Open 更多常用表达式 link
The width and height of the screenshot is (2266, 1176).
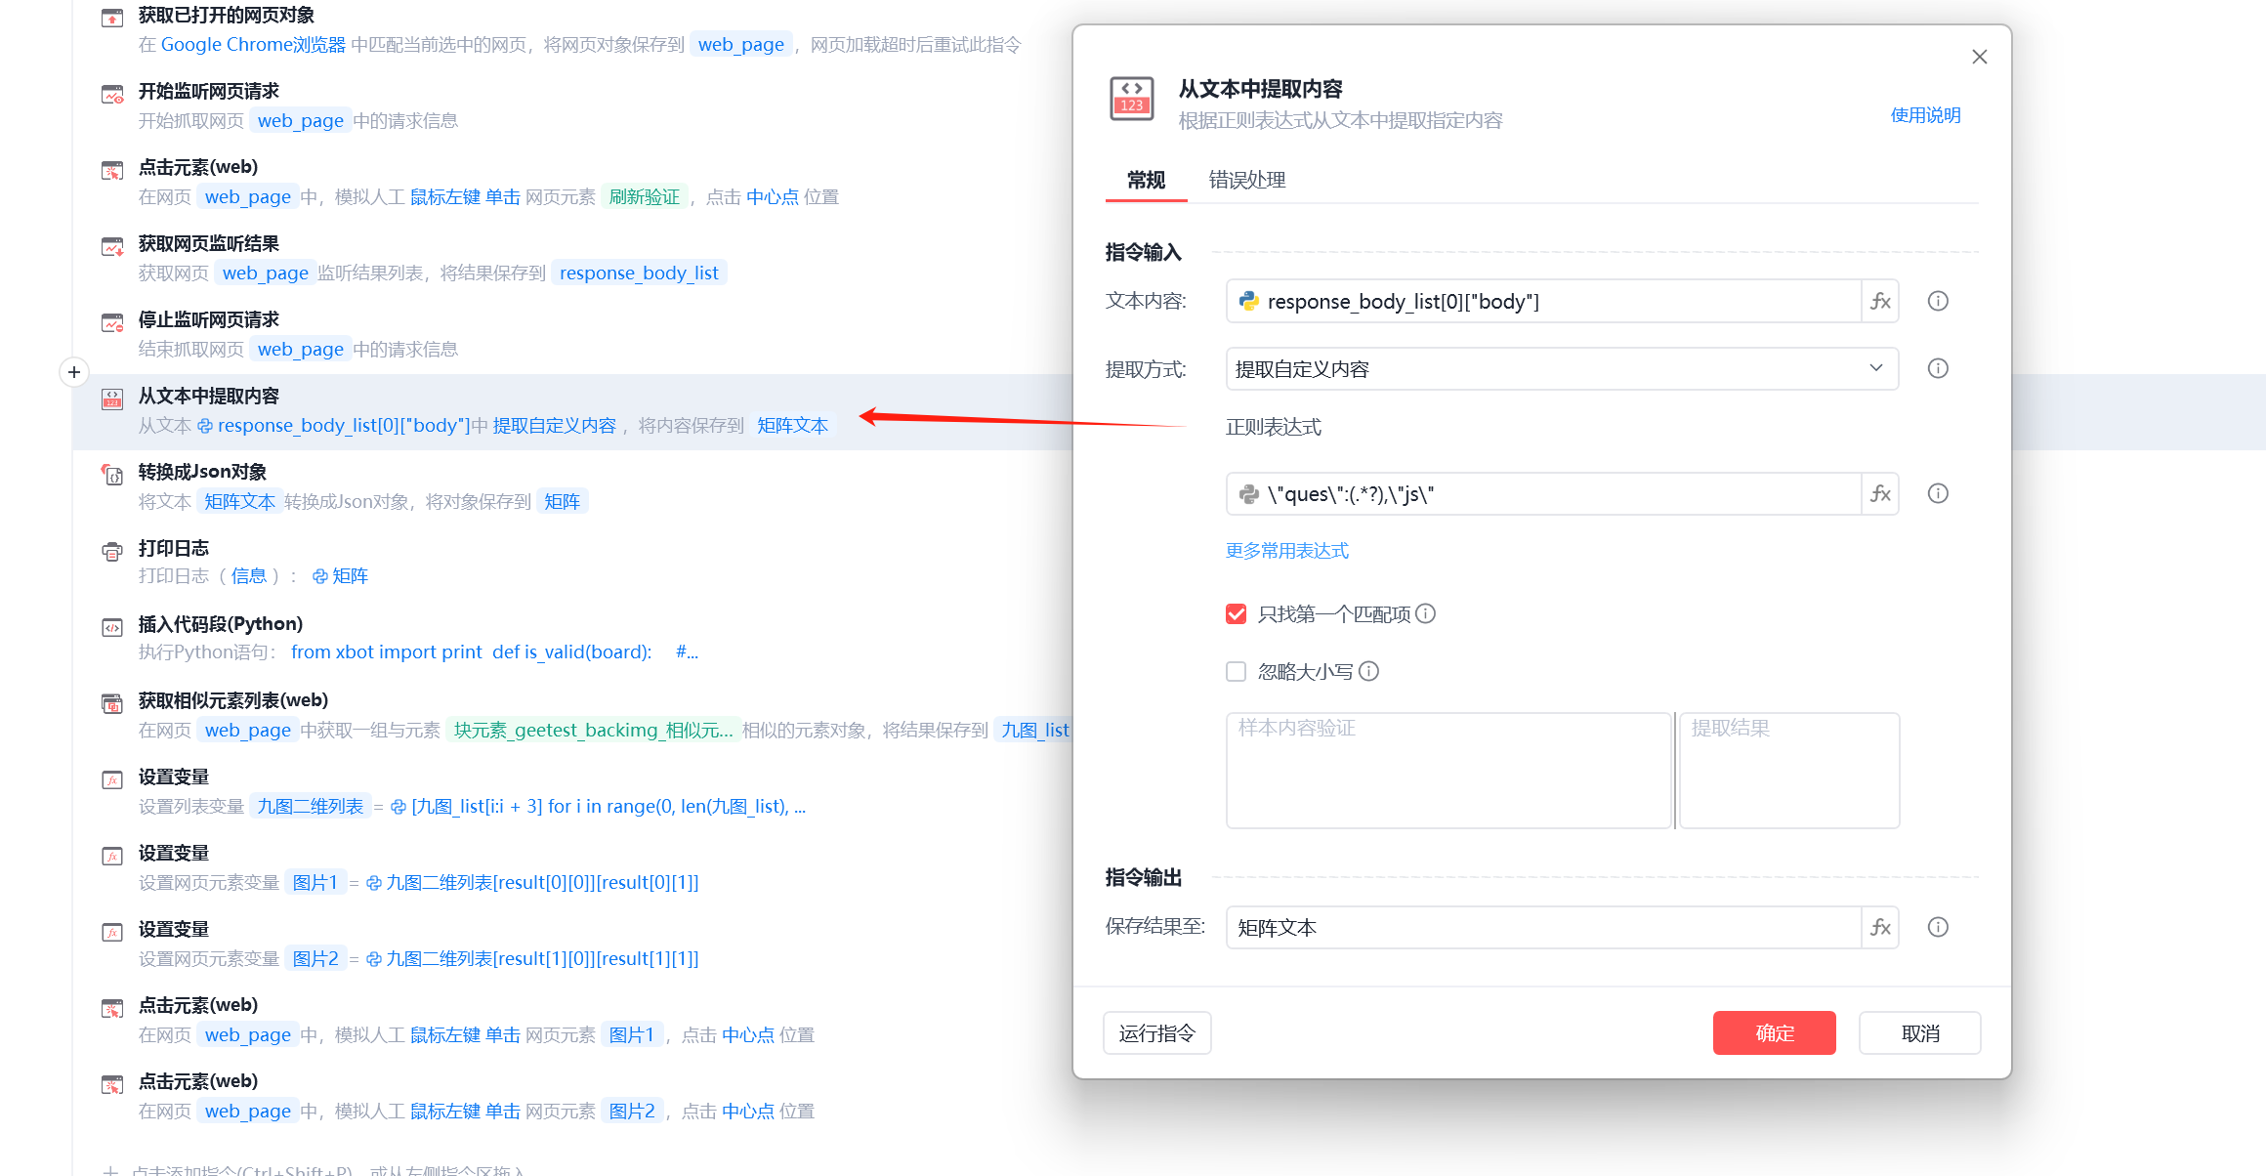click(1286, 551)
